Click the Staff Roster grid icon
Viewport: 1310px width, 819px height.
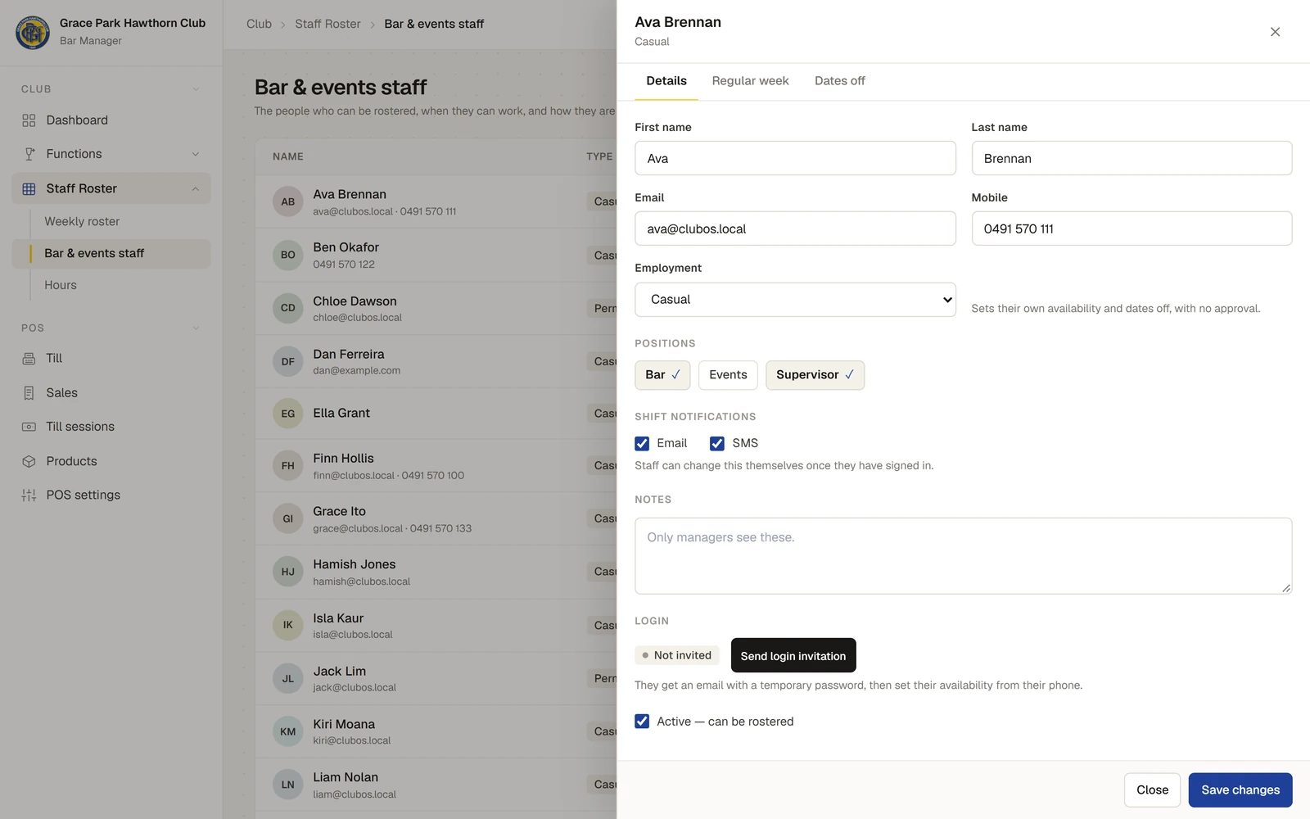29,188
